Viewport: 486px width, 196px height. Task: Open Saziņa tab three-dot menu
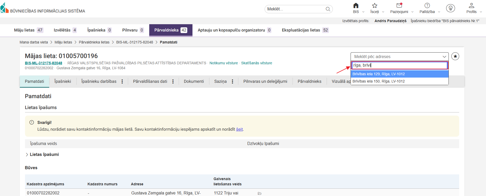[232, 81]
